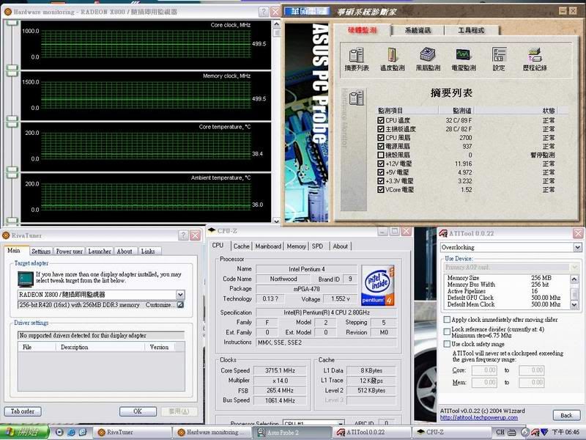
Task: Open the 設定 settings icon in PC Probe
Action: click(499, 56)
